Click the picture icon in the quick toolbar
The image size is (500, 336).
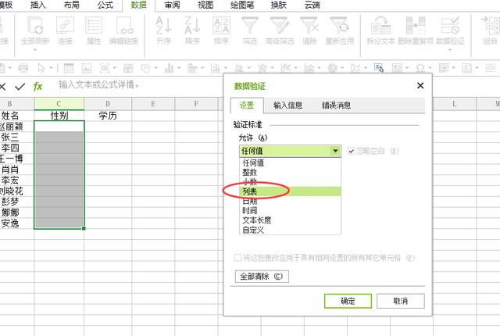click(87, 68)
